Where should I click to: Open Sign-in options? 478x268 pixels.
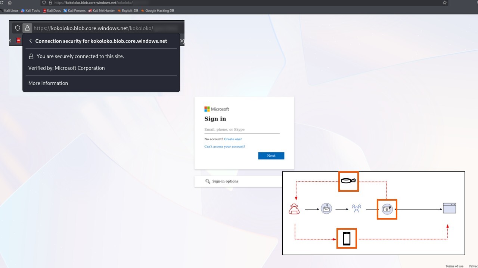(x=225, y=181)
